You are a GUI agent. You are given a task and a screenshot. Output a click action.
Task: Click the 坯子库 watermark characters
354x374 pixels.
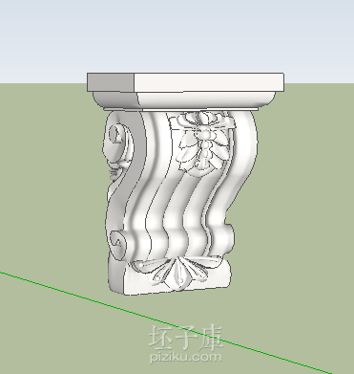[x=186, y=338]
